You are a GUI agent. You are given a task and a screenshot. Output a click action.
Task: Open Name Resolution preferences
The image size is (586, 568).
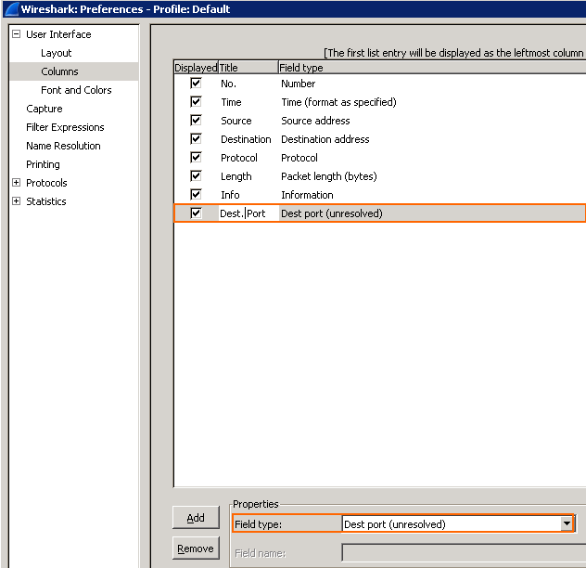[x=63, y=146]
